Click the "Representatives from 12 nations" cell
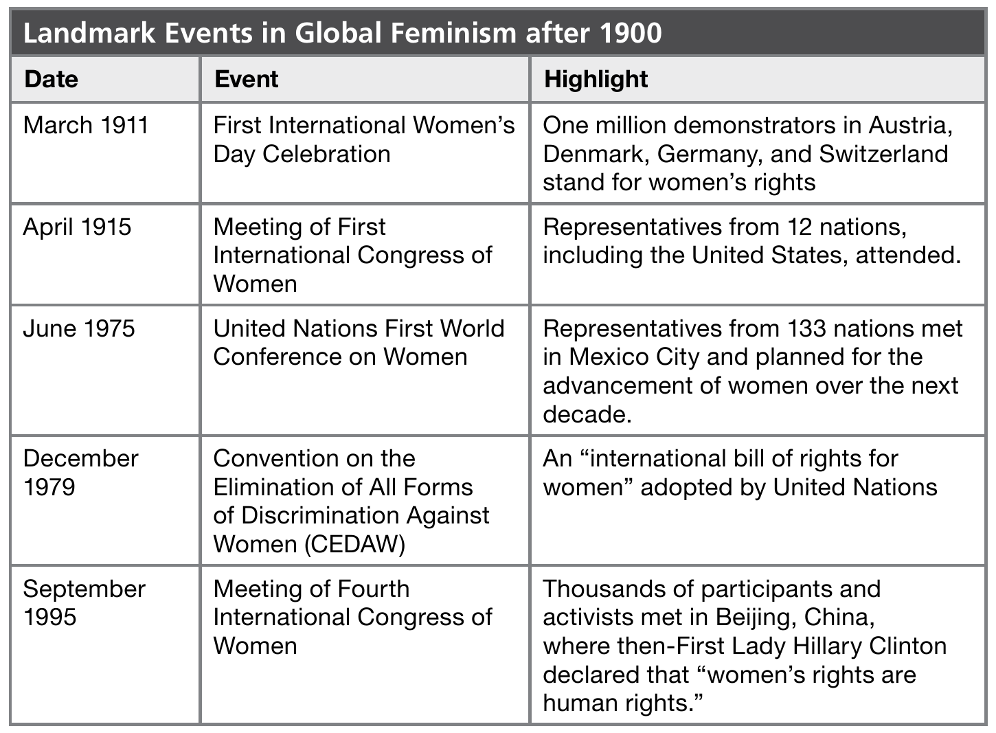 [751, 241]
